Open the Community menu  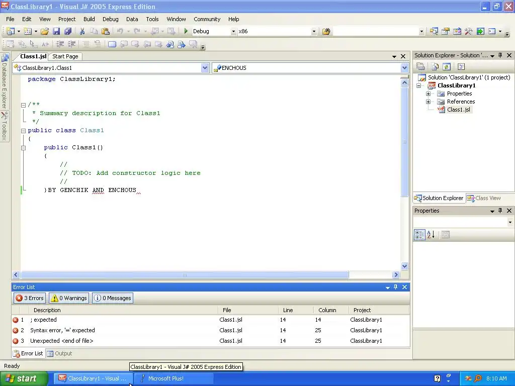tap(207, 19)
